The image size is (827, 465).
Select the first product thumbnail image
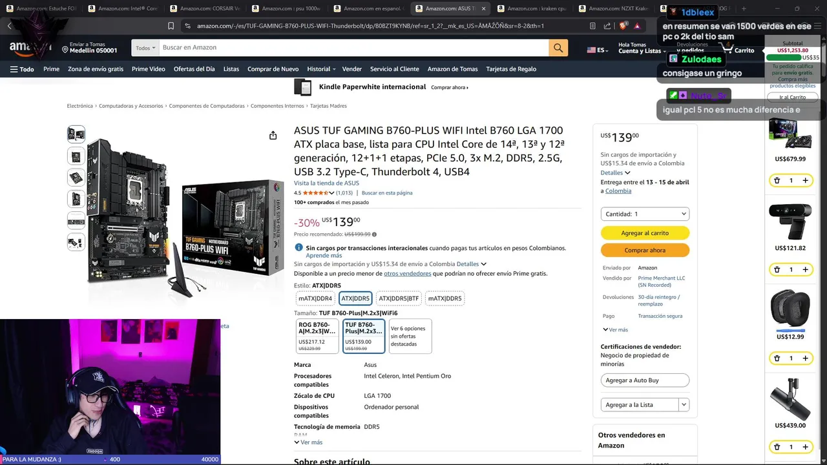coord(76,134)
